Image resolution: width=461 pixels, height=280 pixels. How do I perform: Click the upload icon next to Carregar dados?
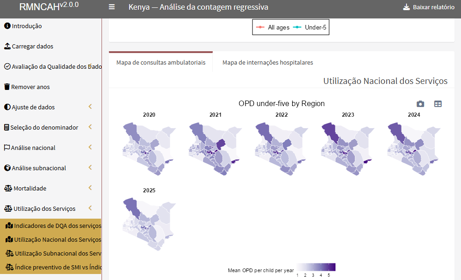tap(7, 46)
